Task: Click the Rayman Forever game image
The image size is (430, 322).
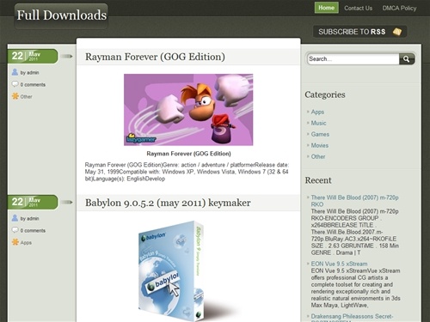Action: [x=188, y=110]
